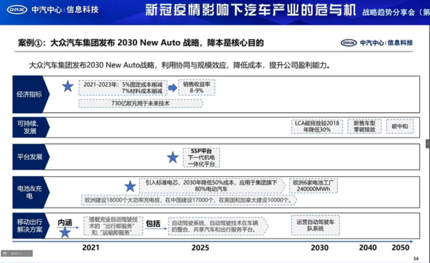Viewport: 430px width, 263px height.
Task: Click the 2030 year on the timeline
Action: [320, 248]
